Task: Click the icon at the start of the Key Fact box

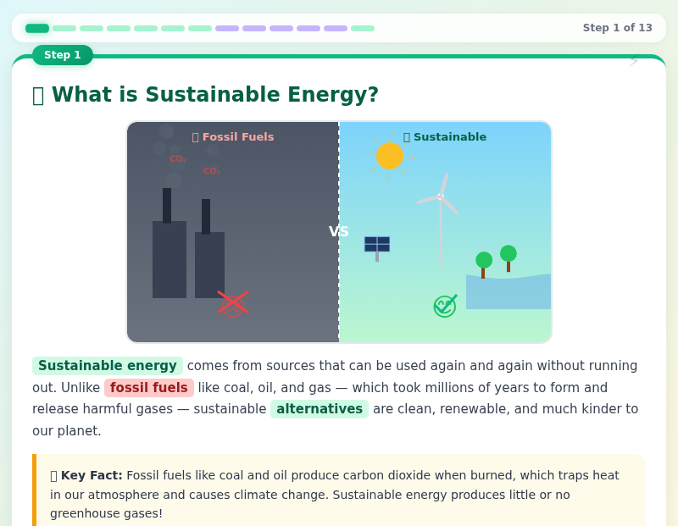Action: coord(54,475)
